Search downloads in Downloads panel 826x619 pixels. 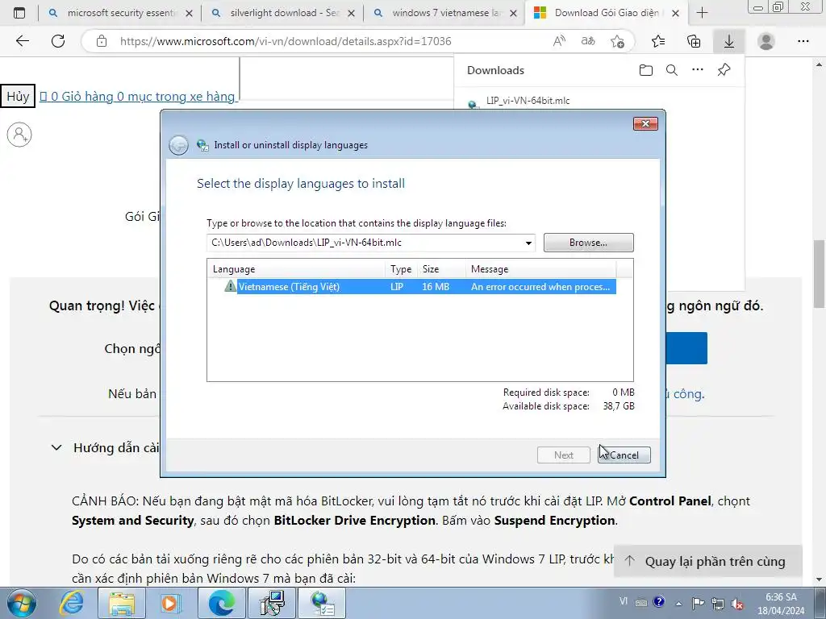[x=672, y=70]
